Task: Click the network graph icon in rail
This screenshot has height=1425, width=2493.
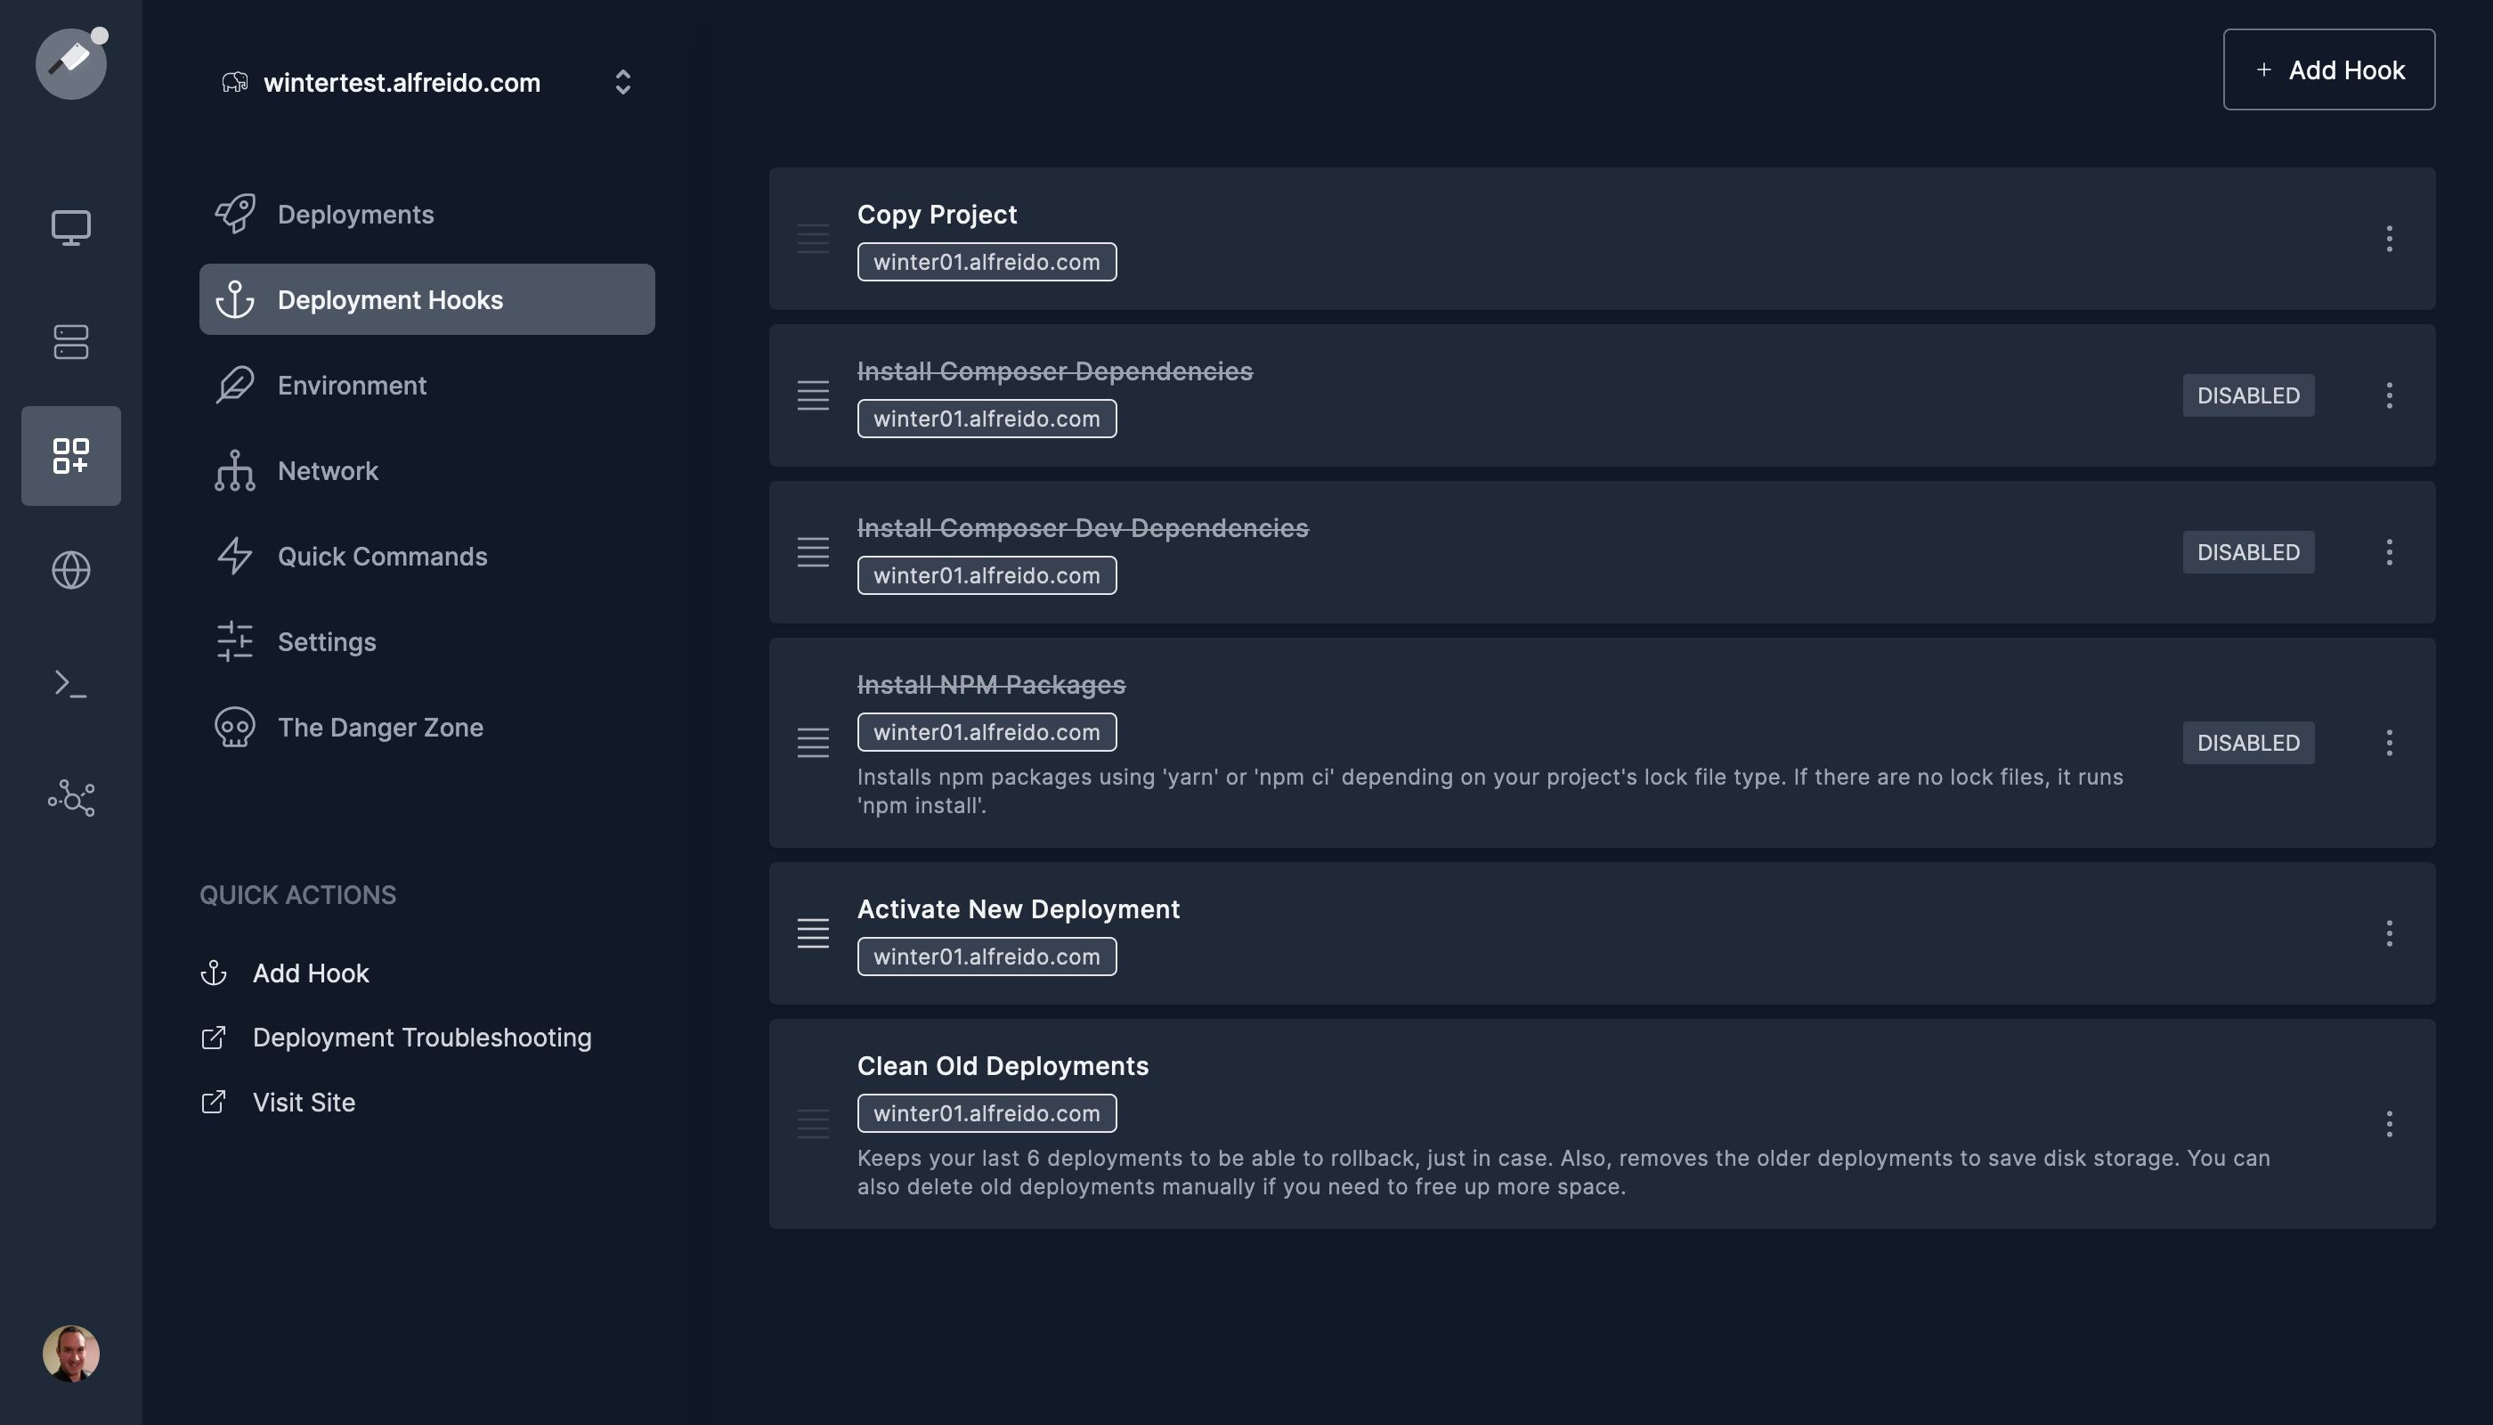Action: [x=70, y=798]
